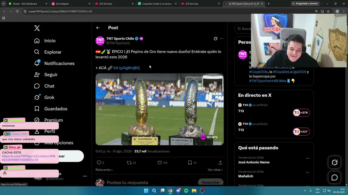
Task: Click the Grok icon on the post
Action: click(x=215, y=39)
